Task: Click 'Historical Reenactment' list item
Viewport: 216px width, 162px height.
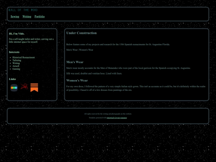Action: click(x=24, y=58)
